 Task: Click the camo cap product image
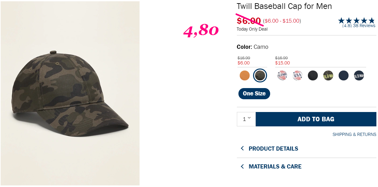coord(70,93)
